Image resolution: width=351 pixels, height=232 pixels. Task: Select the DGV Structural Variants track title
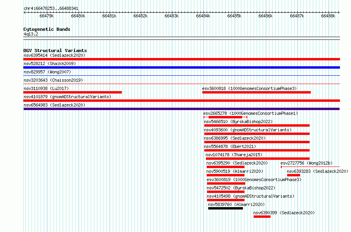point(55,51)
